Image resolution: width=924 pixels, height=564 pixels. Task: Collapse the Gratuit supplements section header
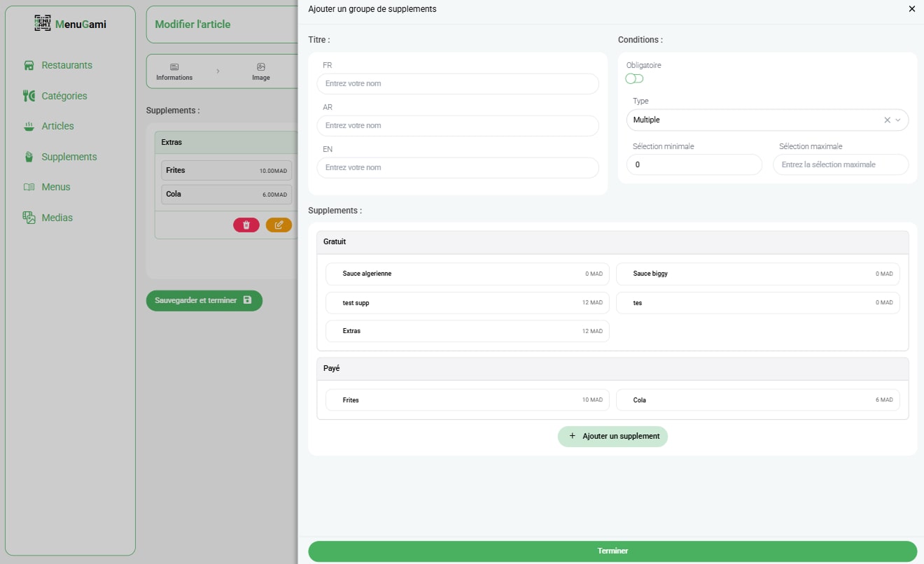tap(612, 242)
